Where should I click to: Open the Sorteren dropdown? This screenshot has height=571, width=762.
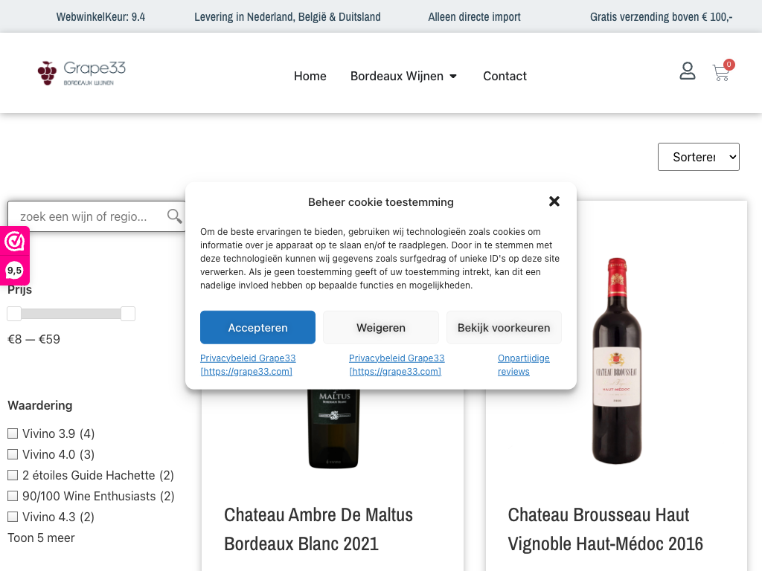(x=698, y=157)
